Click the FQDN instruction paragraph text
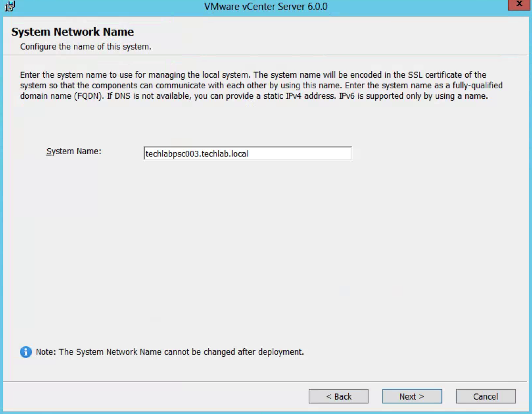Image resolution: width=532 pixels, height=414 pixels. [261, 85]
